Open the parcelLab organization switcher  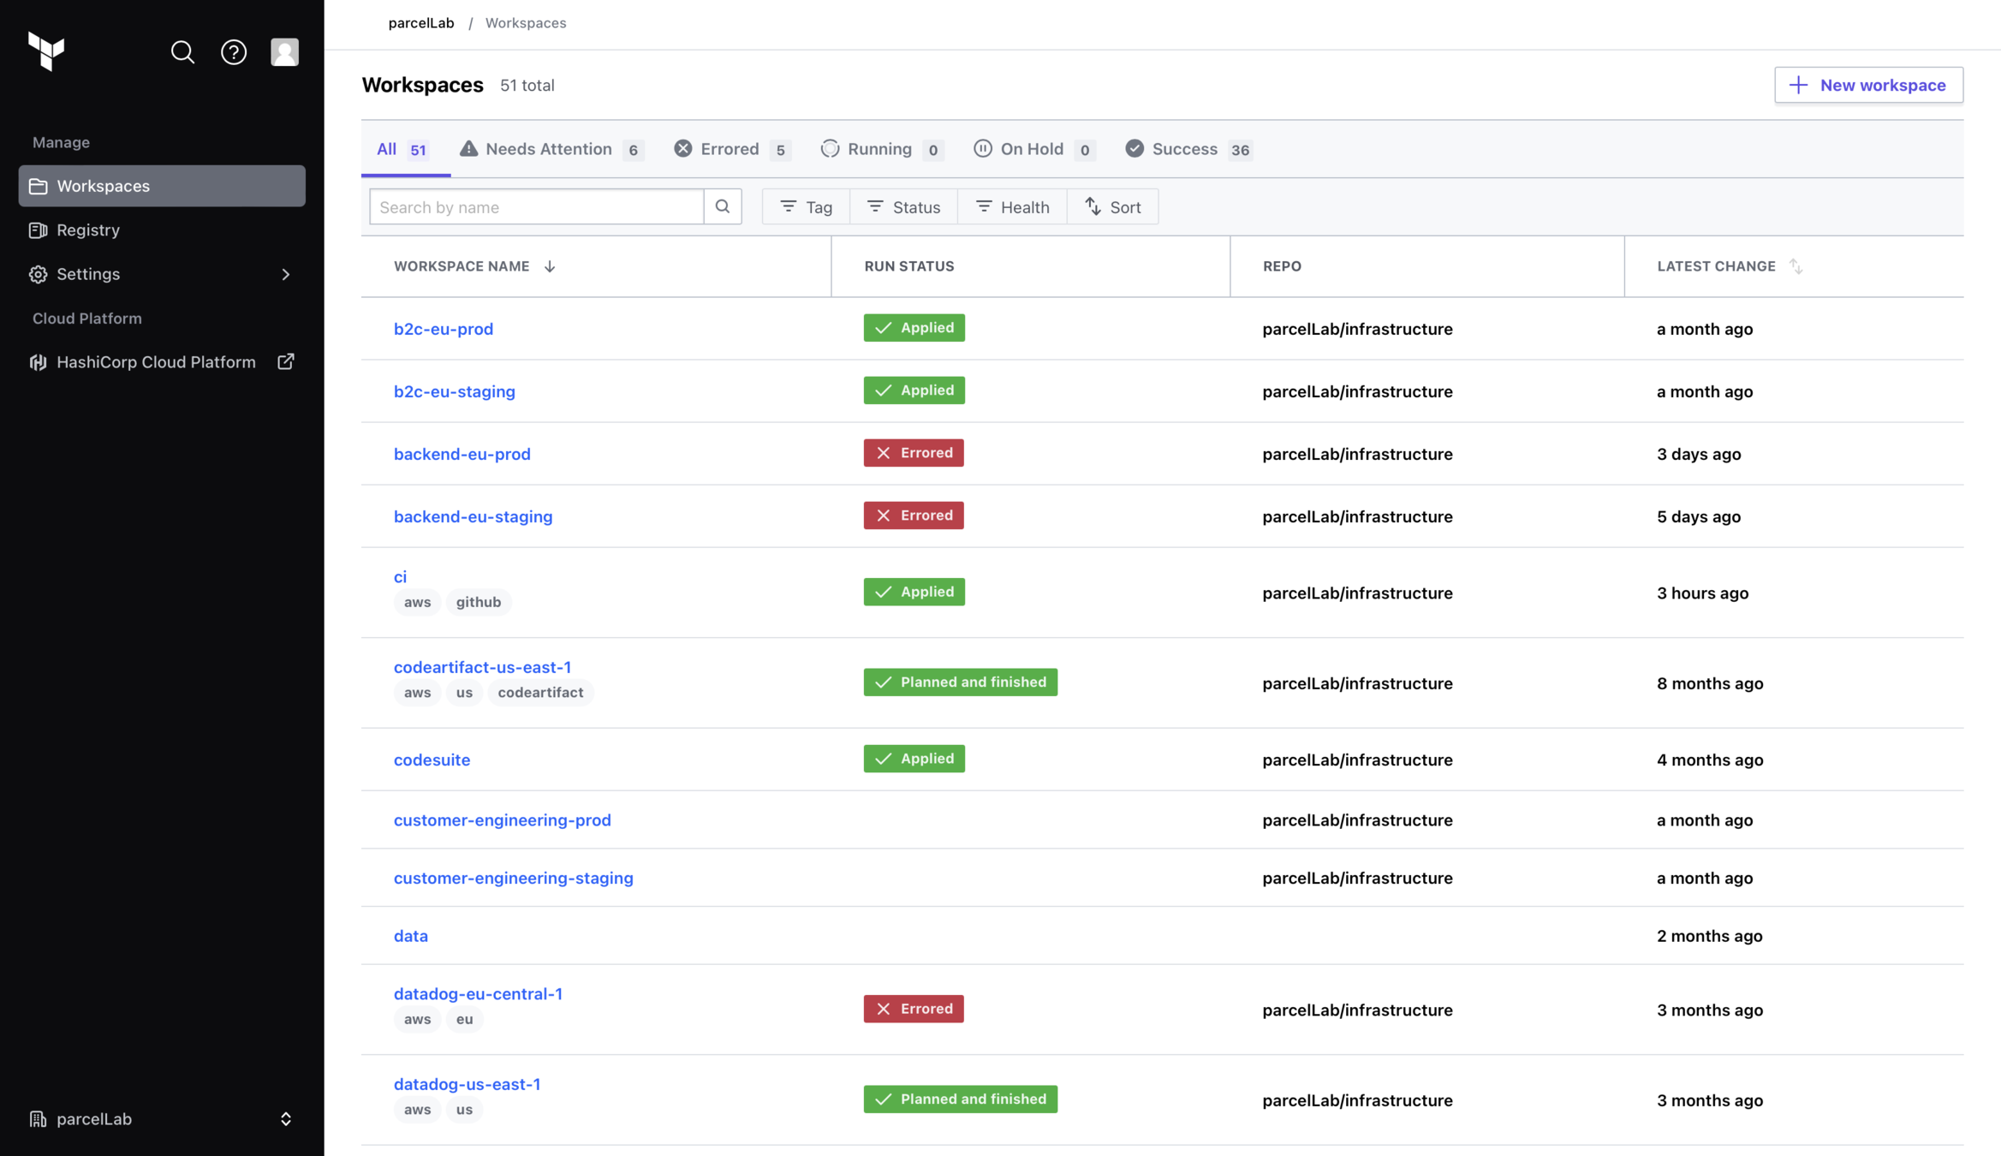click(161, 1119)
